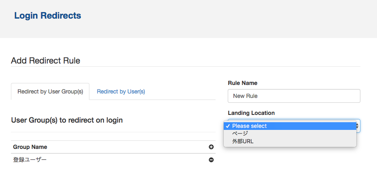Add a group with the plus icon
Screen dimensions: 377x174
pyautogui.click(x=211, y=147)
